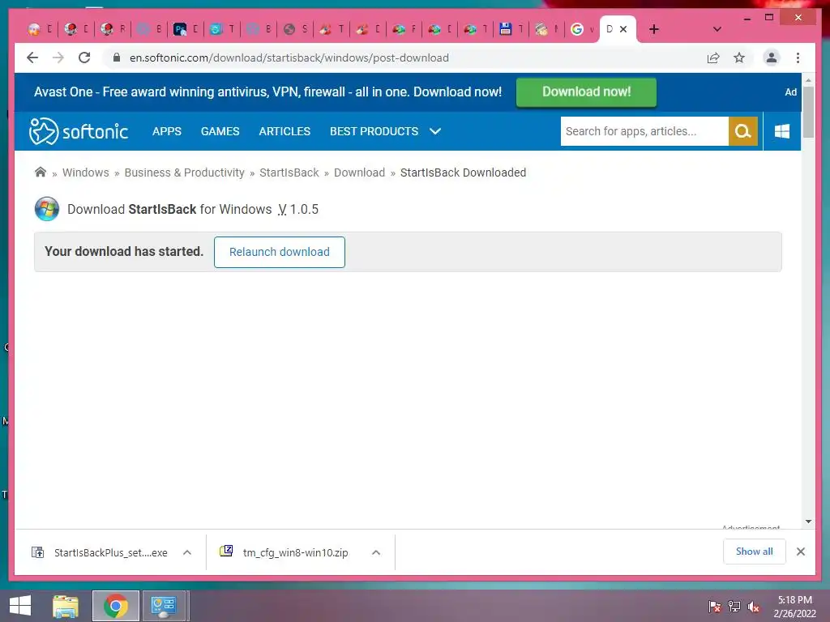Viewport: 830px width, 622px height.
Task: Open the Windows breadcrumb link
Action: [86, 173]
